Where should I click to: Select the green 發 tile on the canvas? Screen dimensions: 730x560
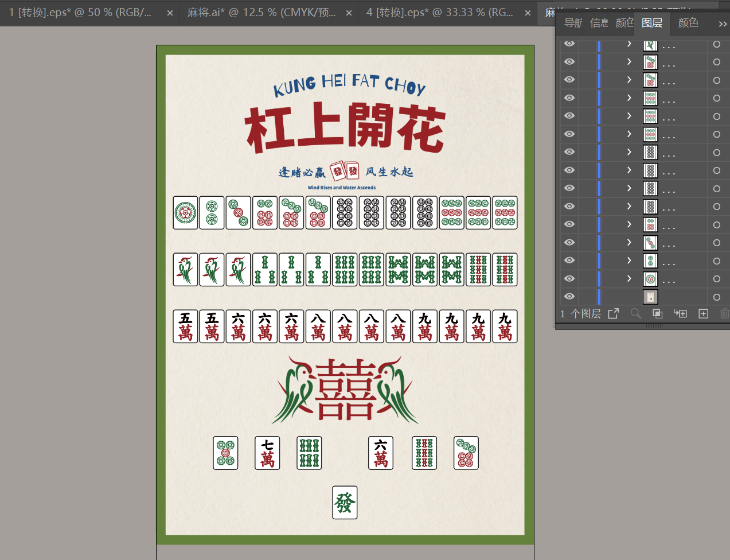(345, 503)
